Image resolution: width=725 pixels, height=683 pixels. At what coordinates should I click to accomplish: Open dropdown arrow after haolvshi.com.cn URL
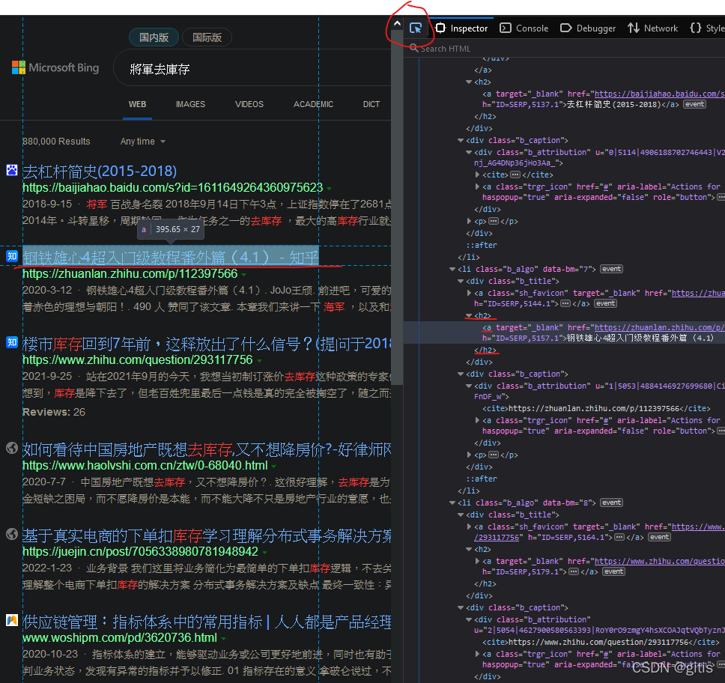273,466
